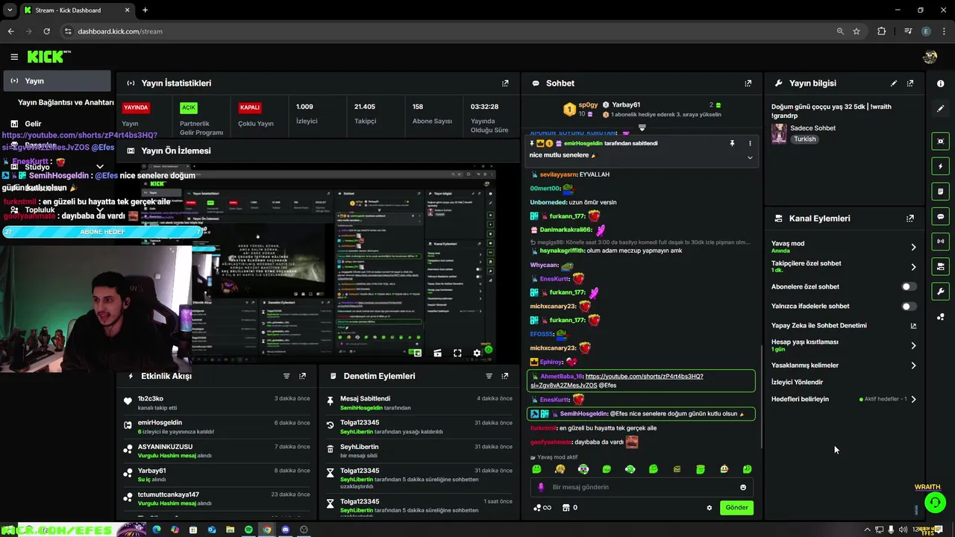Pop out the Yayın bilgisi panel
Image resolution: width=955 pixels, height=537 pixels.
910,84
